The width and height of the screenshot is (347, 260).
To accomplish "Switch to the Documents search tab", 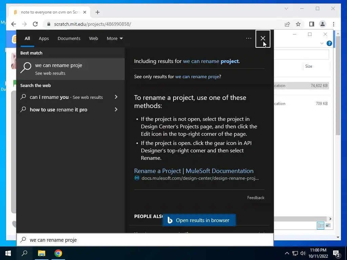I will pos(69,39).
